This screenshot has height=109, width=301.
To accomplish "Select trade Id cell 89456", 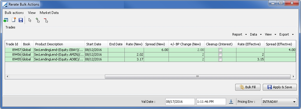I will point(13,55).
